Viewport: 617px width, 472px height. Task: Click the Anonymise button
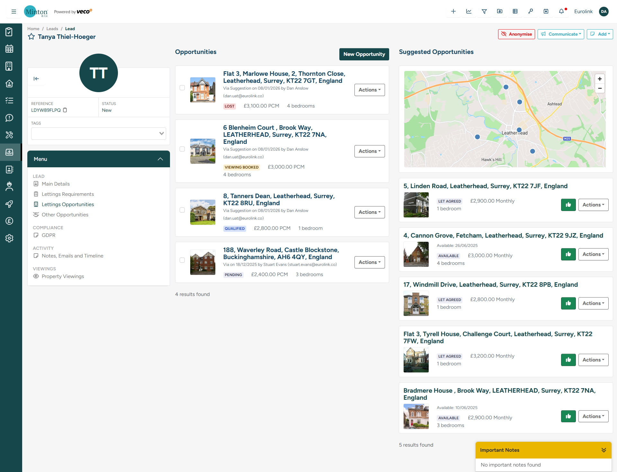(x=516, y=34)
